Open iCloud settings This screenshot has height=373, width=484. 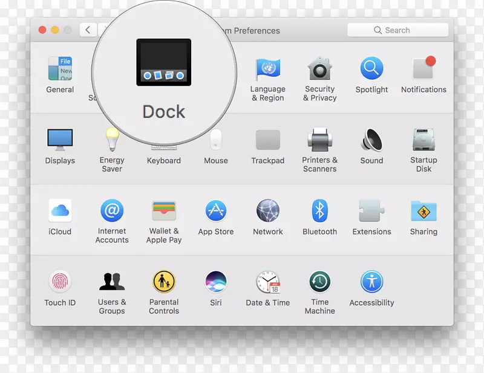(60, 211)
